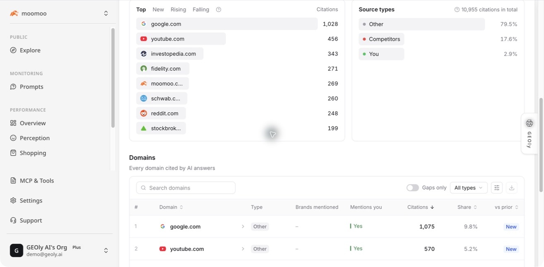Image resolution: width=544 pixels, height=267 pixels.
Task: Select the Other source type bar
Action: (x=422, y=24)
